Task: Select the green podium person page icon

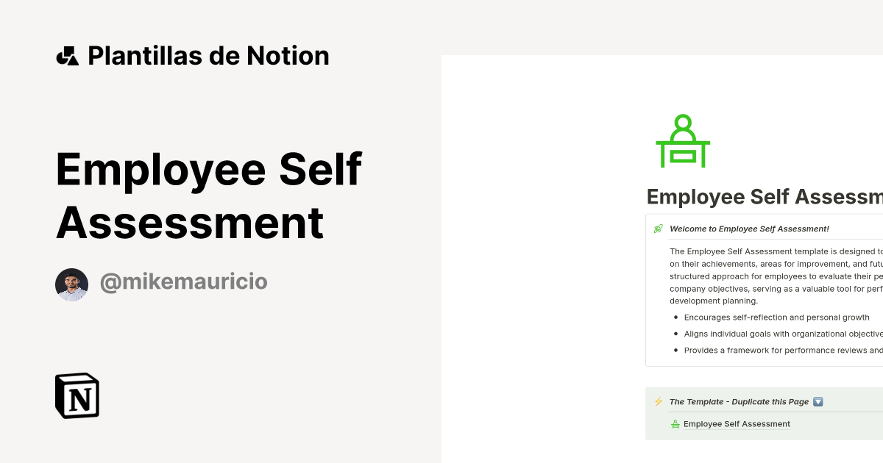Action: click(682, 140)
